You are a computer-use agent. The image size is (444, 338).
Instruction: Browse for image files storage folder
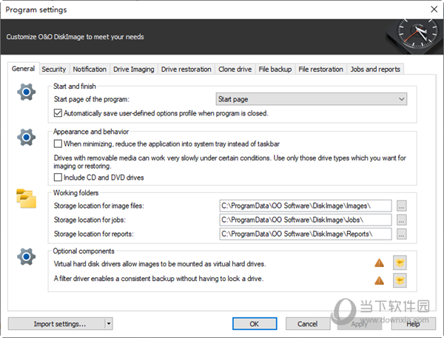(x=401, y=206)
